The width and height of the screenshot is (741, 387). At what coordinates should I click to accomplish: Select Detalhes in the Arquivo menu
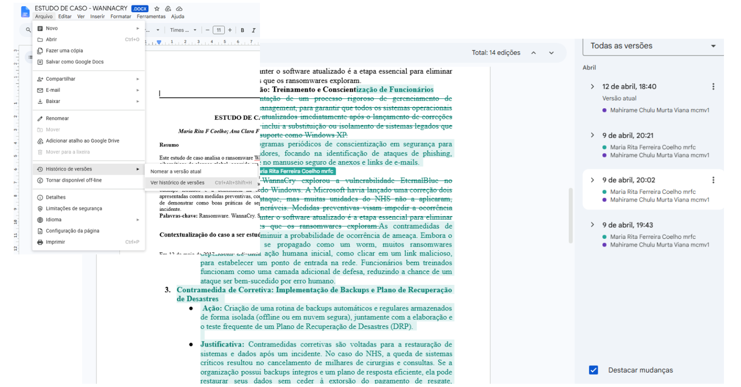pos(89,197)
